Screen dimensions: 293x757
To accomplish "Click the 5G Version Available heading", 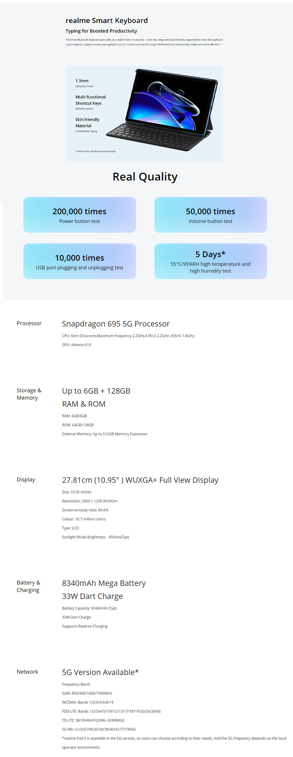I will (100, 672).
